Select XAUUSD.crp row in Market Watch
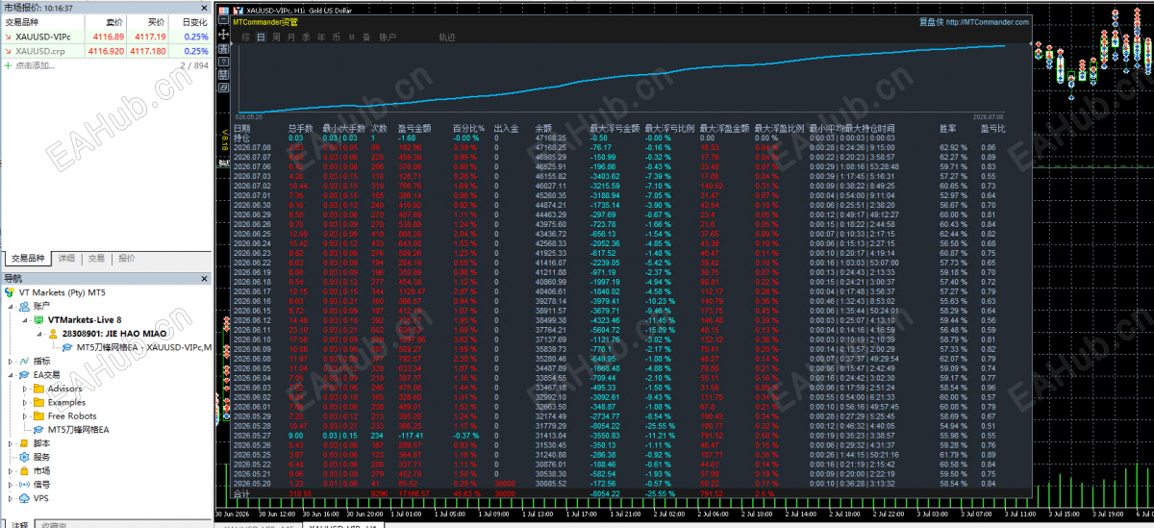The width and height of the screenshot is (1154, 528). [x=106, y=51]
